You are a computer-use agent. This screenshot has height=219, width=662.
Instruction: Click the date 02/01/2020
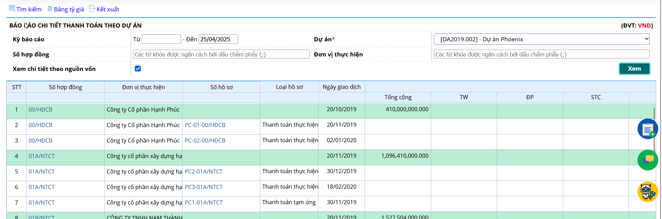click(342, 140)
